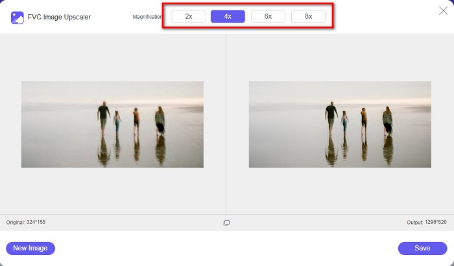This screenshot has width=454, height=266.
Task: Select 2x magnification
Action: coord(189,16)
